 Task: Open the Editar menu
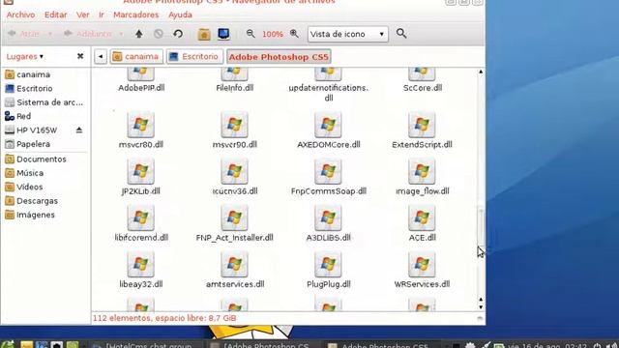(x=56, y=15)
